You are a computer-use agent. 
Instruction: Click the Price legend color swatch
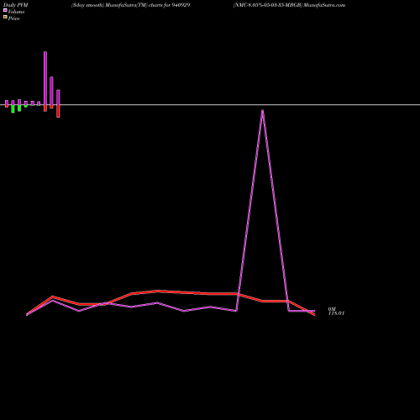point(5,17)
